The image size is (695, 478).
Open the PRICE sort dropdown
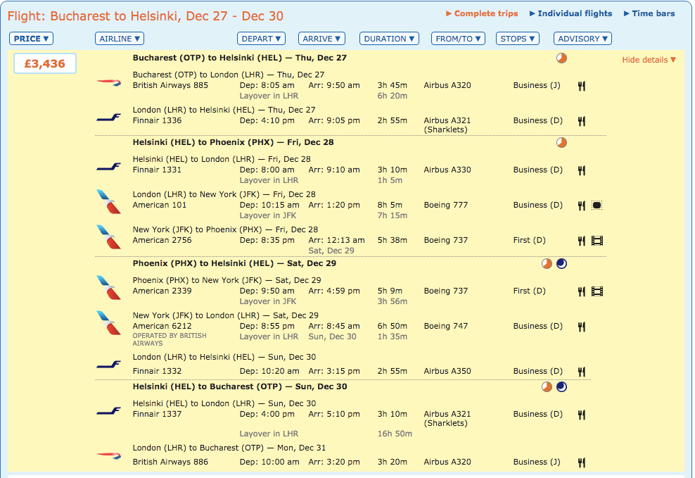click(x=31, y=39)
